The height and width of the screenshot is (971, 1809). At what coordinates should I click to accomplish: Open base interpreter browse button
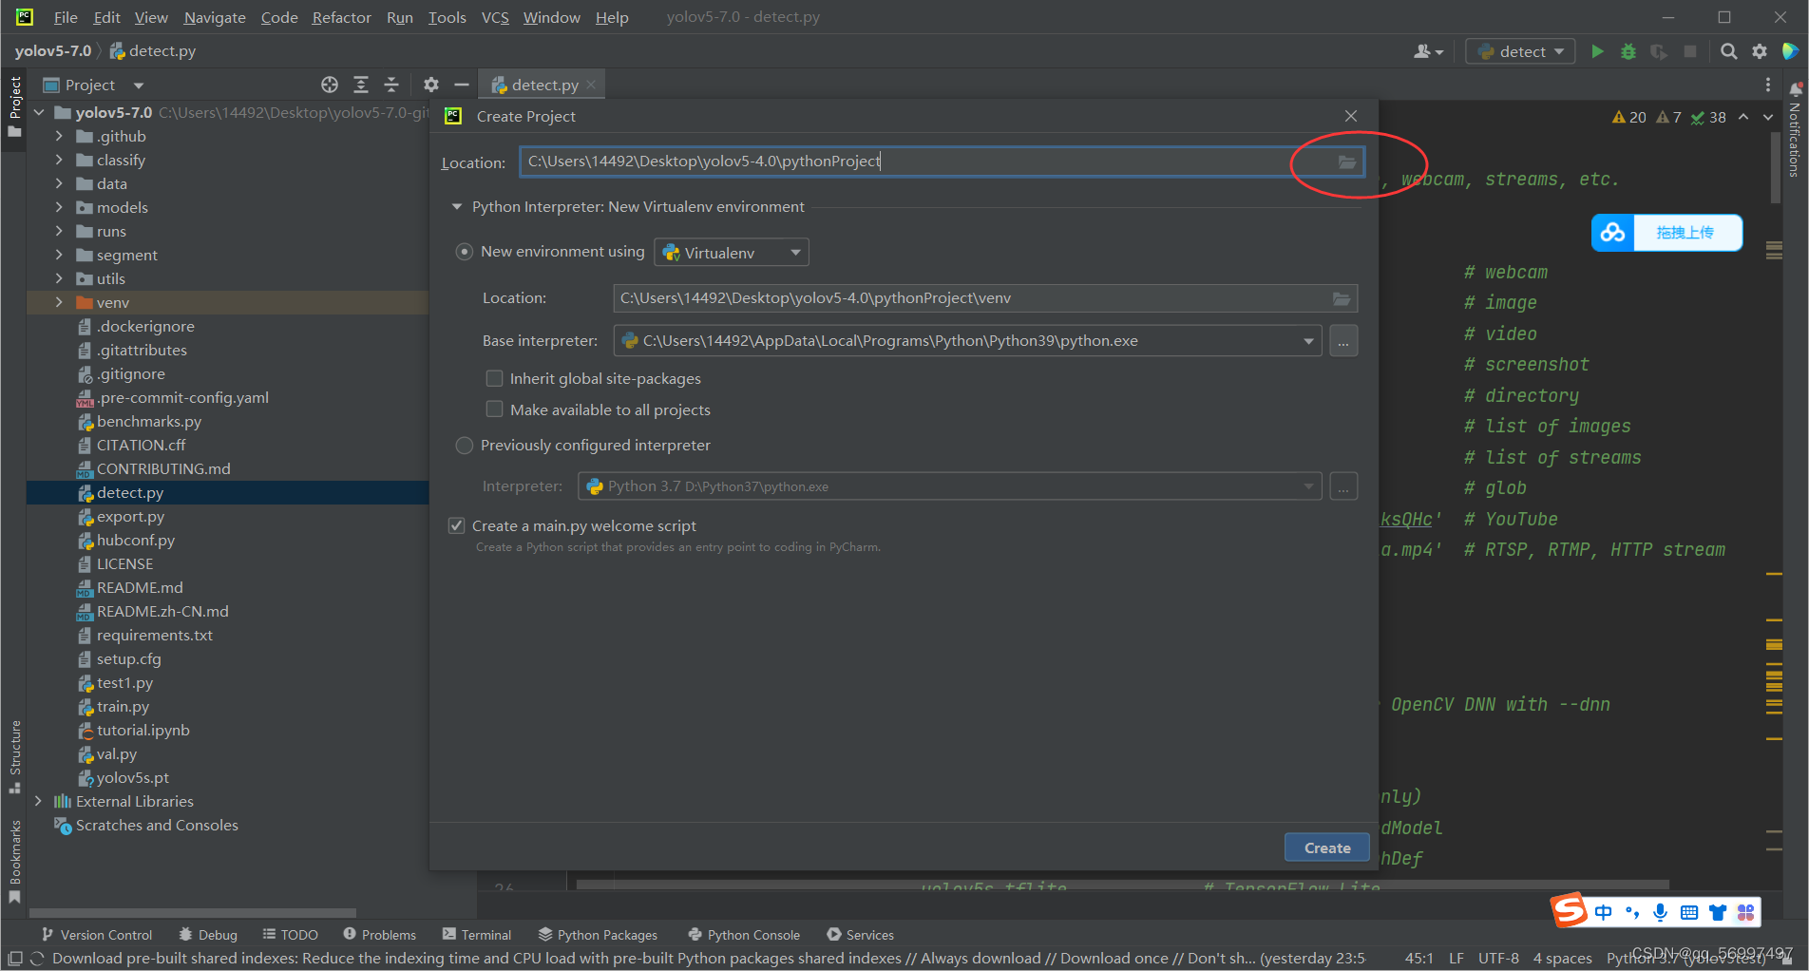click(1343, 341)
